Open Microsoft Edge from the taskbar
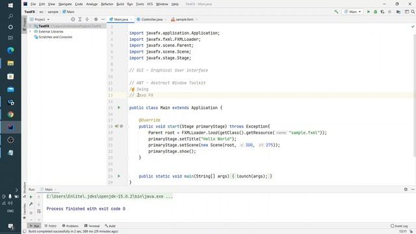 point(10,51)
